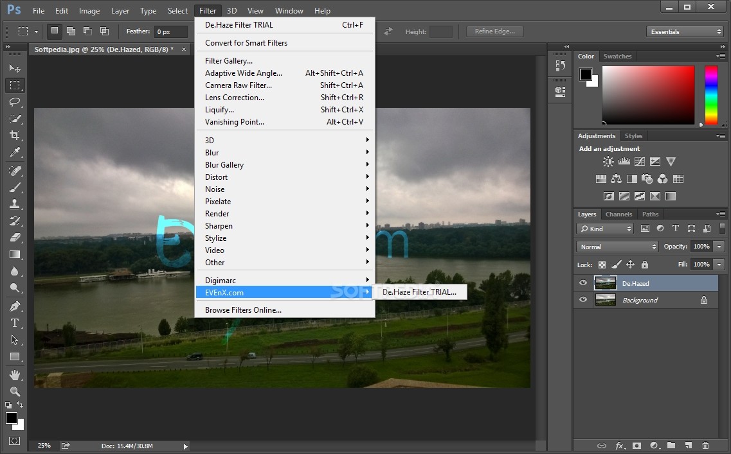Open the Essentials workspace dropdown
Viewport: 731px width, 454px height.
684,31
